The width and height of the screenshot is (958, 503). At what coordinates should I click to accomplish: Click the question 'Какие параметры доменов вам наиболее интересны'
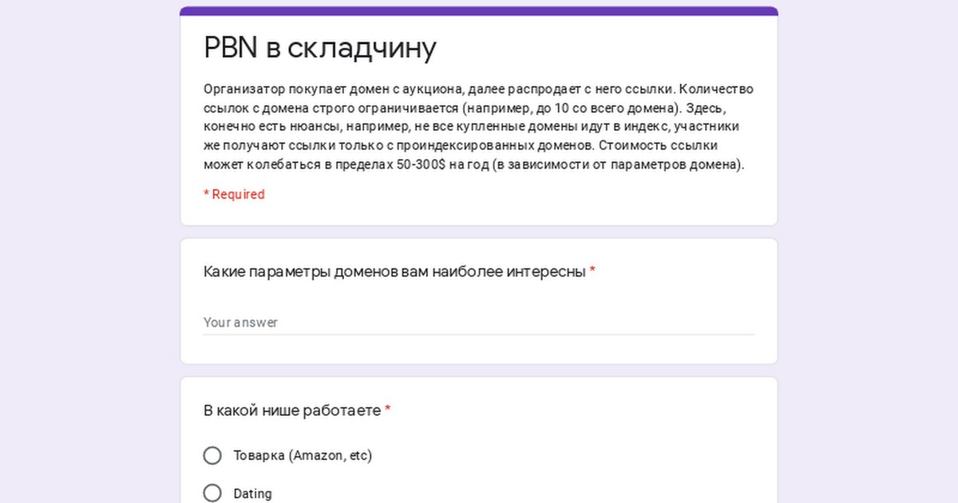(x=394, y=271)
